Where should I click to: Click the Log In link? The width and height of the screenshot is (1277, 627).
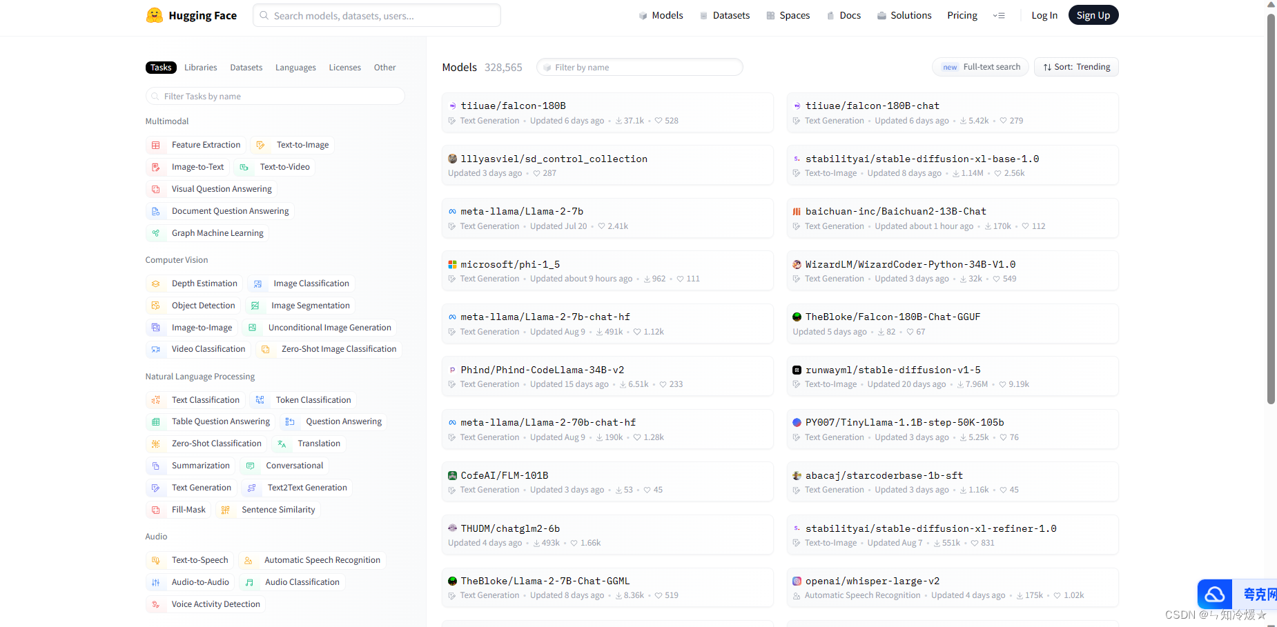(x=1044, y=15)
